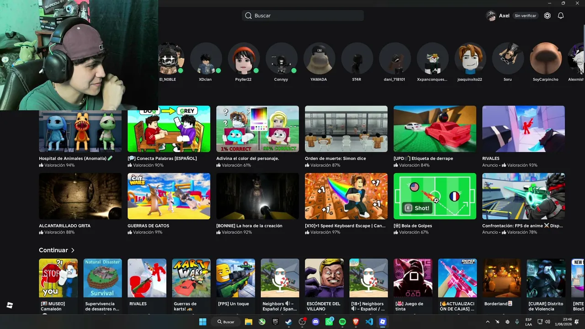This screenshot has height=329, width=585.
Task: Open Confrontación: FPS de anime
Action: pyautogui.click(x=524, y=204)
